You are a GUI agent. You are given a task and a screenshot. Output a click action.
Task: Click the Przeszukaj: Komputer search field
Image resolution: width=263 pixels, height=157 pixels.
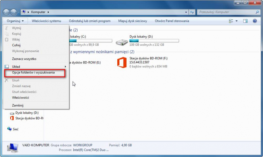coord(226,12)
